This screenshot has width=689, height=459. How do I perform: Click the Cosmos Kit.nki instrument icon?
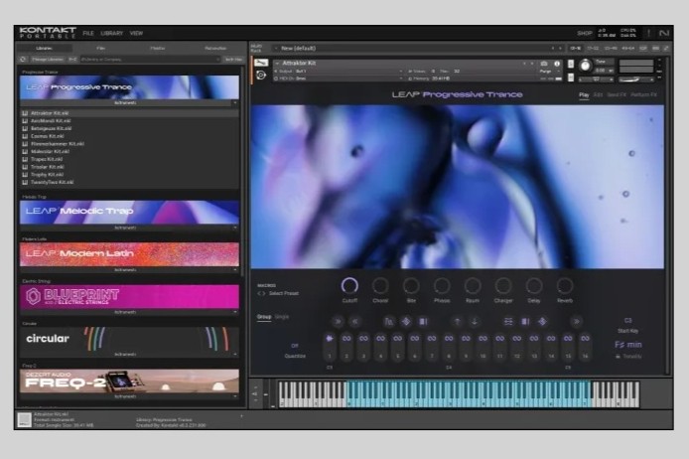pos(25,136)
